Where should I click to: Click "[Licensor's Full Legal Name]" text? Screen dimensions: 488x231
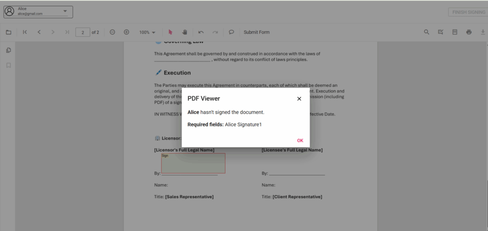[x=184, y=150]
